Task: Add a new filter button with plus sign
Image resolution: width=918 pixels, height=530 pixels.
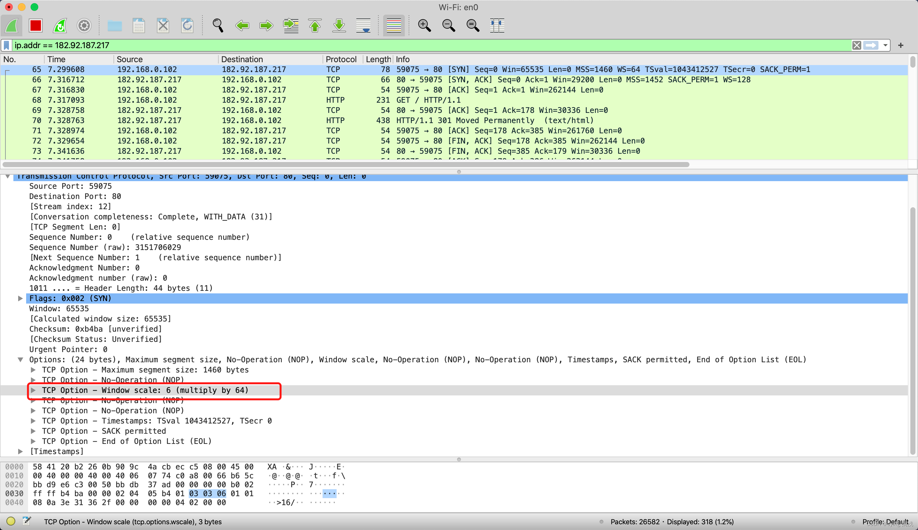Action: 901,45
